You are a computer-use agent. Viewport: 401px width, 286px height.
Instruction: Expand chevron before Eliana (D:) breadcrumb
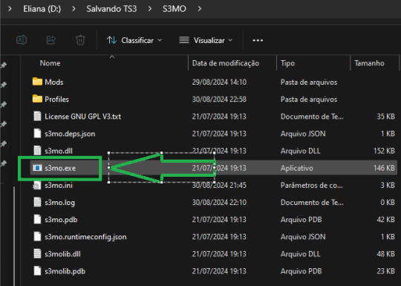(10, 9)
